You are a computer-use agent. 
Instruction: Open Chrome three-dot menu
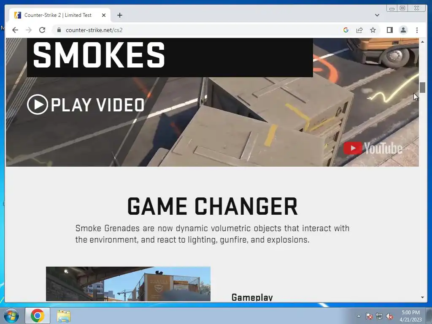[x=417, y=30]
